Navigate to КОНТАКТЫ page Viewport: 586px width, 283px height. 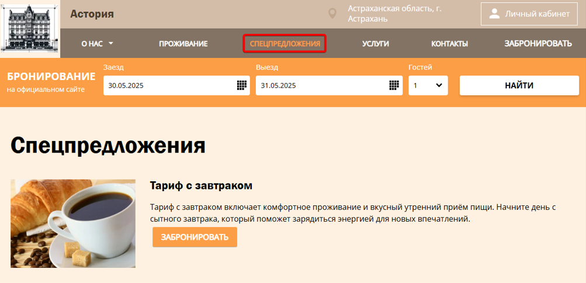click(x=449, y=44)
